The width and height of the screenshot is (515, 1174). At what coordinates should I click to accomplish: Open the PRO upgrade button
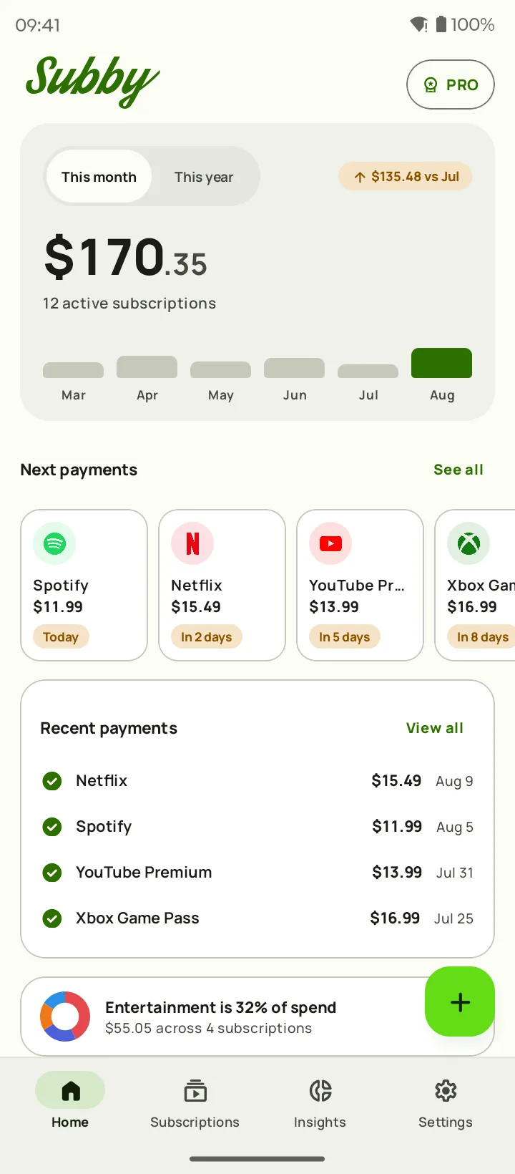(451, 84)
